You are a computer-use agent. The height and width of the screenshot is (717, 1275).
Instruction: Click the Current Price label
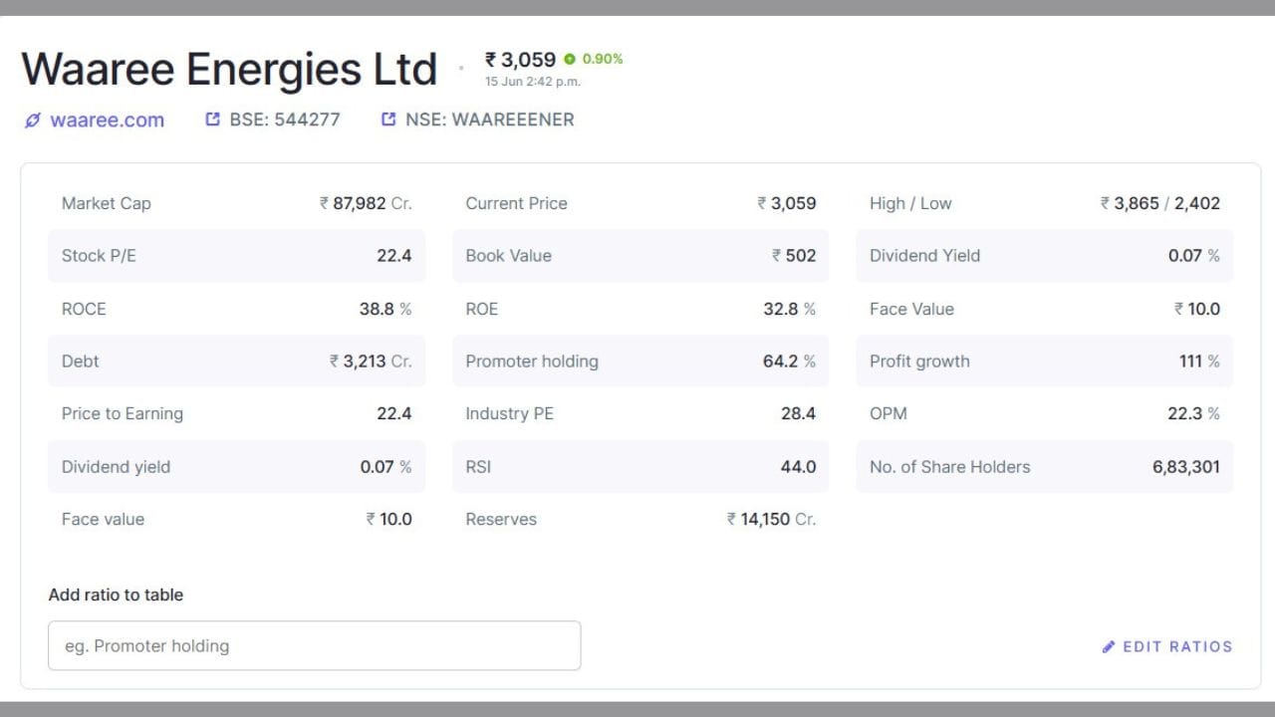click(516, 203)
